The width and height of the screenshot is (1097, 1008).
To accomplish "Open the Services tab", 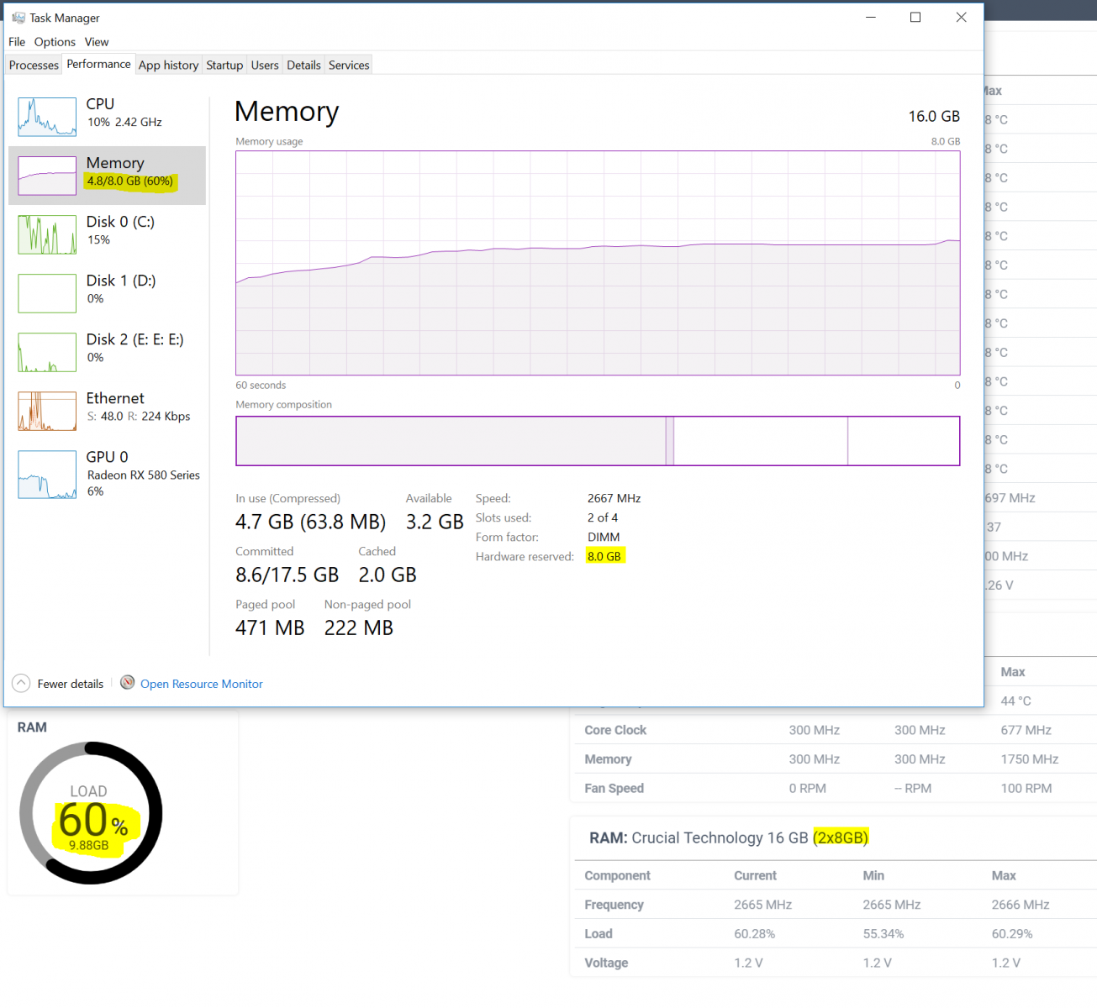I will click(349, 65).
